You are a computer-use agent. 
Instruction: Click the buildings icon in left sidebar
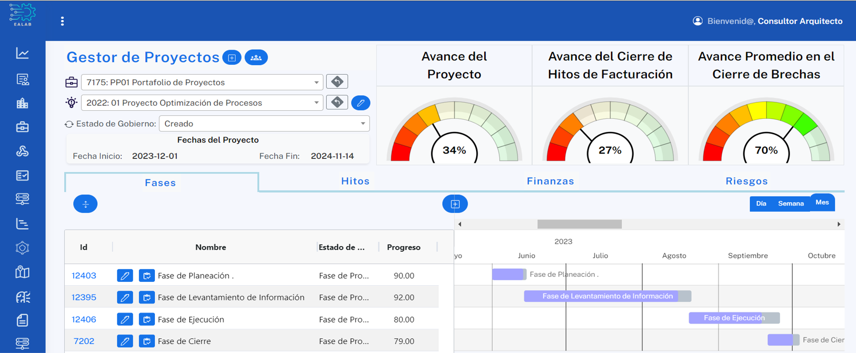click(23, 103)
